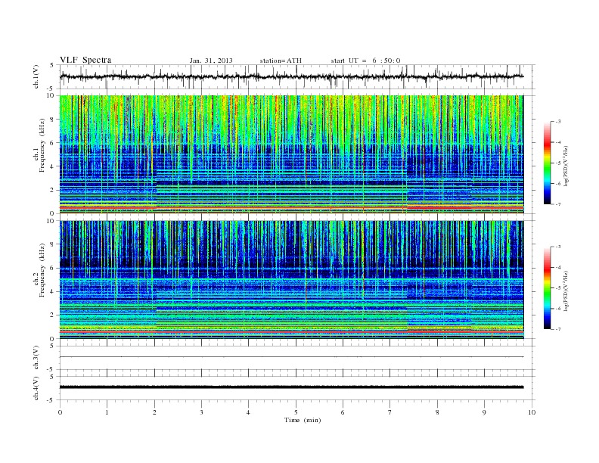Viewport: 599px width, 463px height.
Task: Click the ch.2 spectrogram color scale bar
Action: coord(548,288)
